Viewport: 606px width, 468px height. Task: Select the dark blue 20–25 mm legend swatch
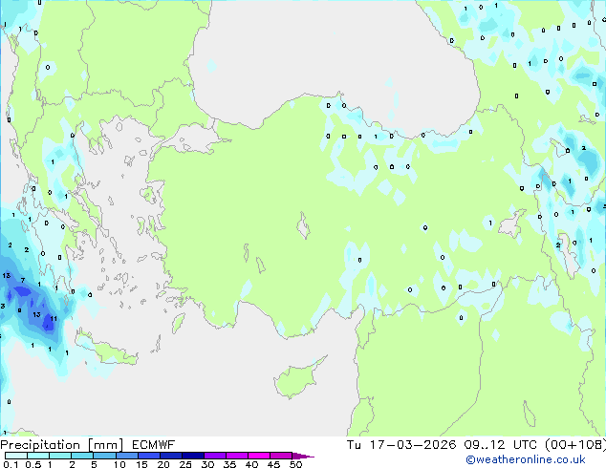174,456
